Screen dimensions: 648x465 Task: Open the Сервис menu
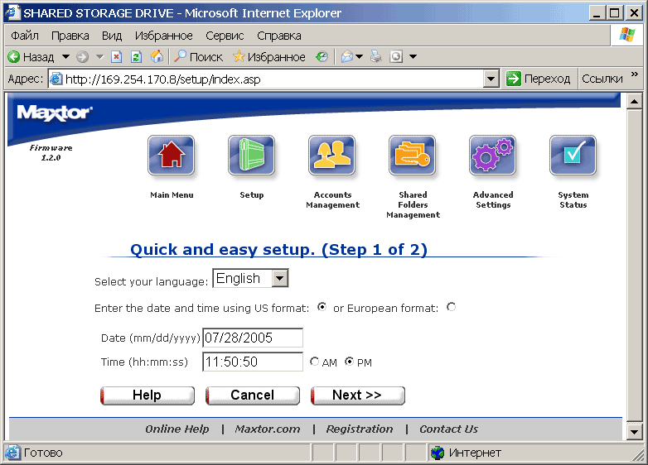pos(225,36)
